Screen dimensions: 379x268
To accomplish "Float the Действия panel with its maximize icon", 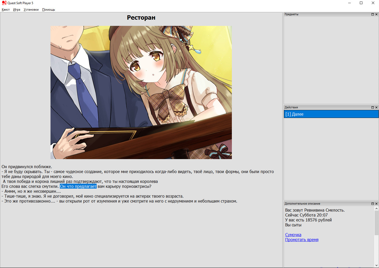I will click(373, 107).
